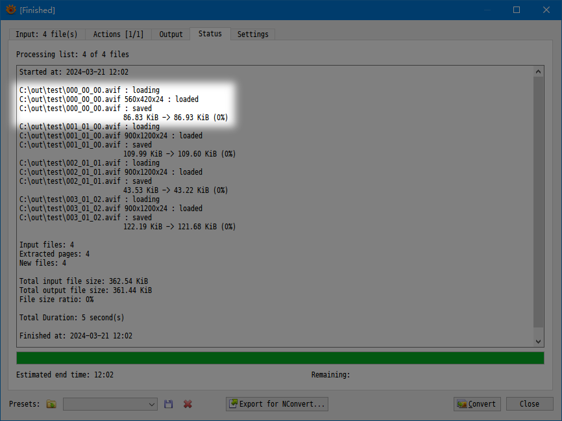Click the Close button

click(x=530, y=404)
